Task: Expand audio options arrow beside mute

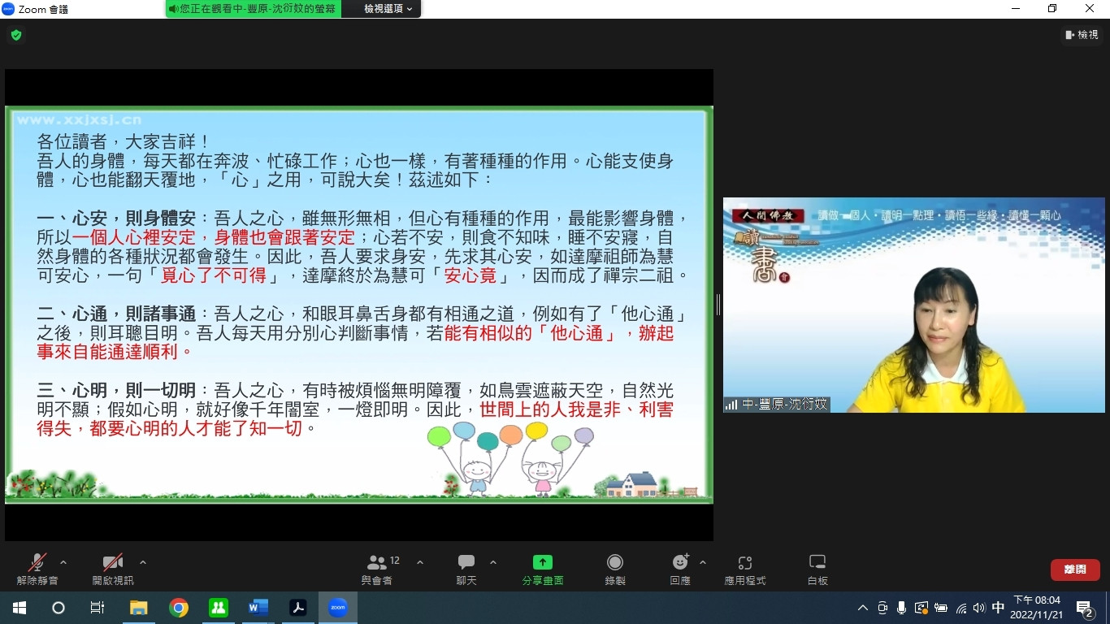Action: tap(63, 562)
